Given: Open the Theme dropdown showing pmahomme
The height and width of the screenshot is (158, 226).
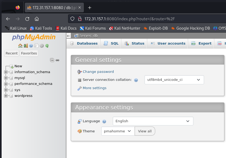Looking at the screenshot, I should pyautogui.click(x=118, y=131).
